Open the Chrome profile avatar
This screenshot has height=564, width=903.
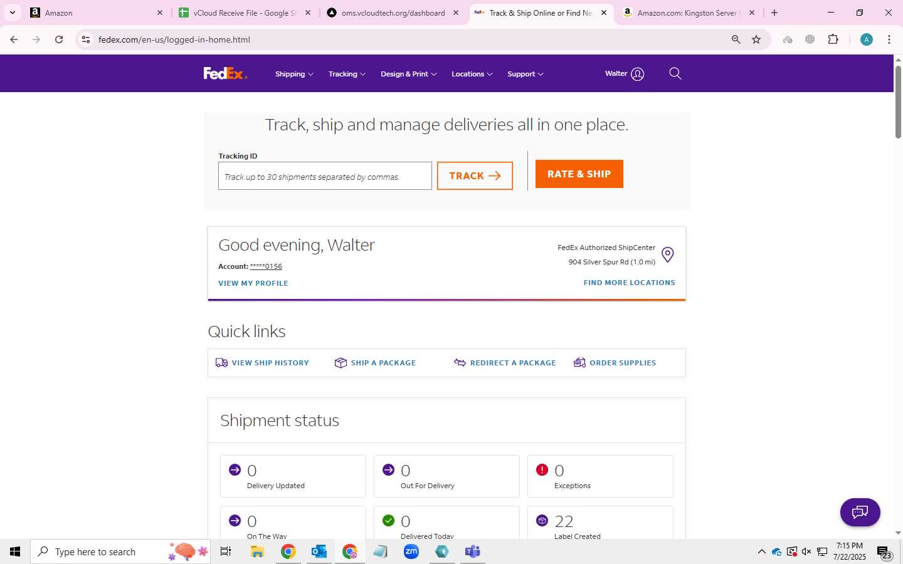click(867, 39)
